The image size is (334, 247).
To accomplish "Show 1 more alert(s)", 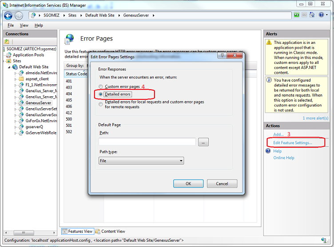I will pos(315,118).
